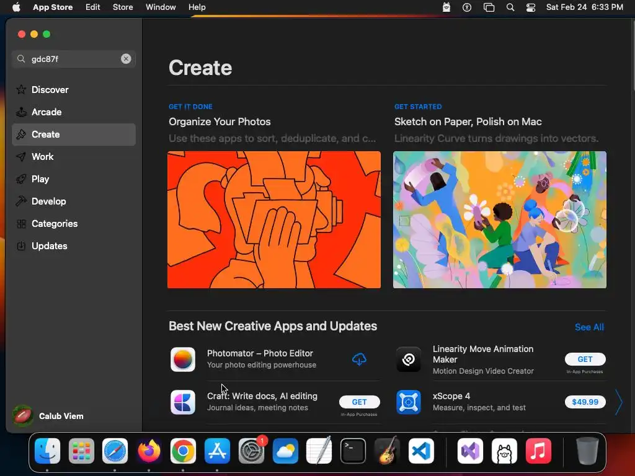
Task: Open Linearity Move app icon
Action: tap(409, 359)
